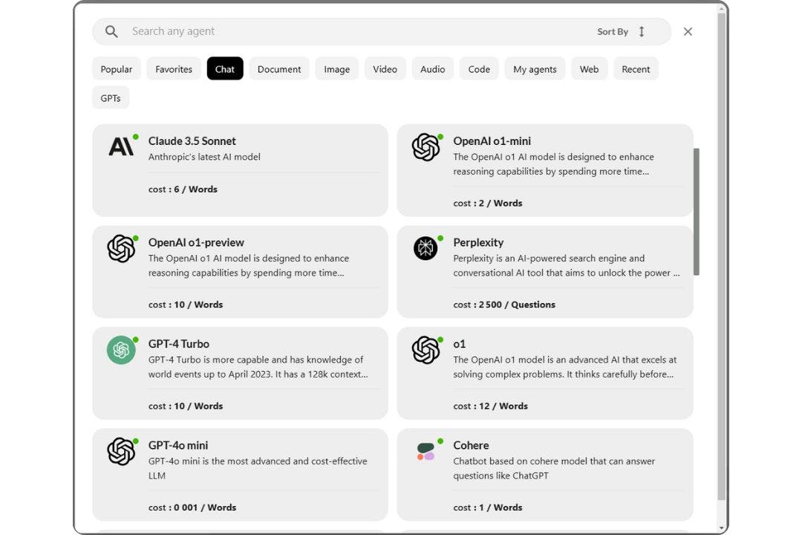Click the Claude 3.5 Sonnet Anthropic logo
The image size is (802, 535).
click(x=121, y=146)
